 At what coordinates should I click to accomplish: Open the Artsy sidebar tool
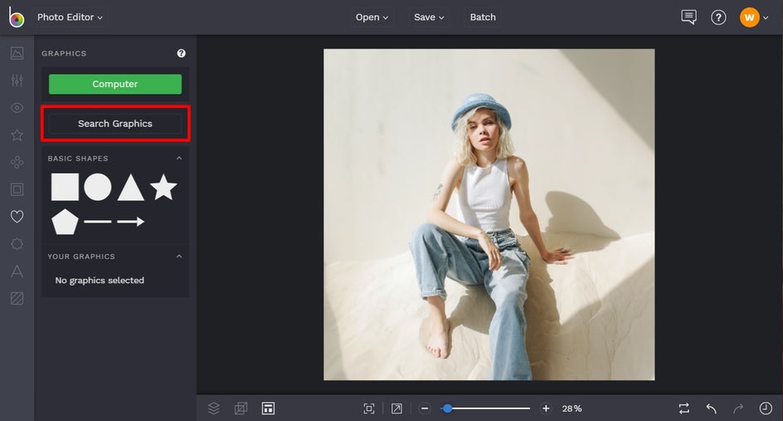click(17, 162)
